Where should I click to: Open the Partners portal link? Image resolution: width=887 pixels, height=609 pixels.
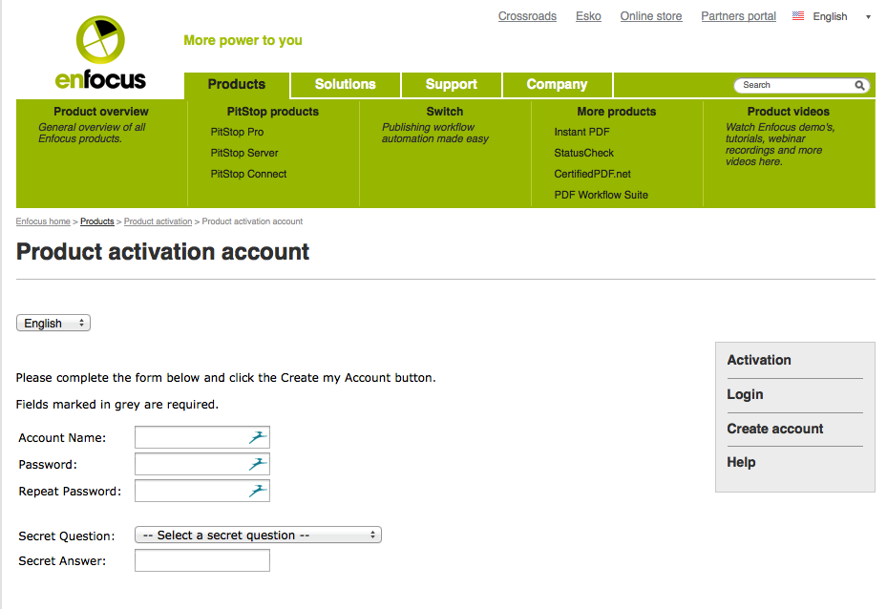click(739, 16)
